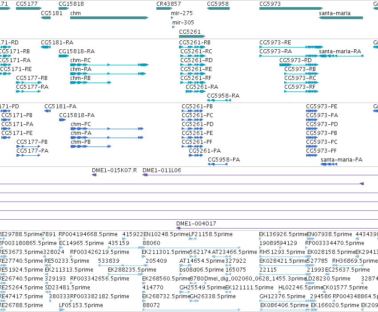Click the santa-maria gene feature

(341, 18)
